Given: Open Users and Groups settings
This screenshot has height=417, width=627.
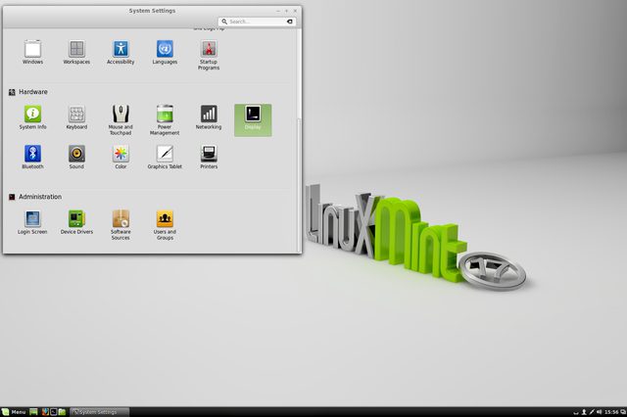Looking at the screenshot, I should point(165,221).
